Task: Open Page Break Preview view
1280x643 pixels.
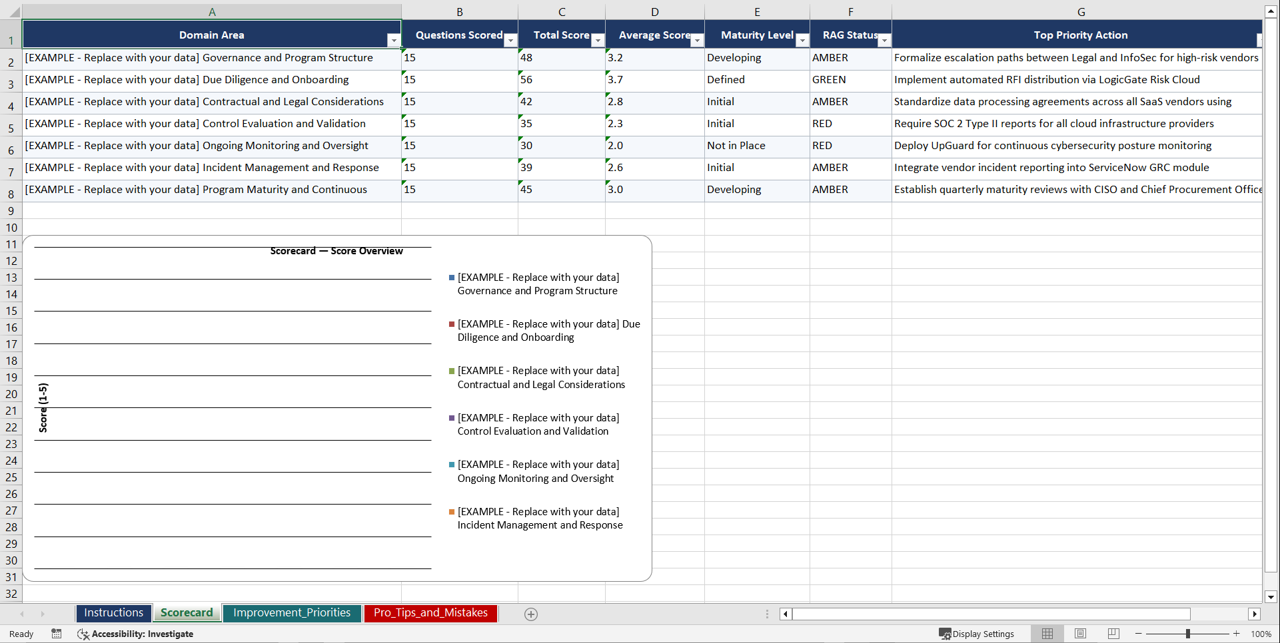Action: coord(1113,634)
